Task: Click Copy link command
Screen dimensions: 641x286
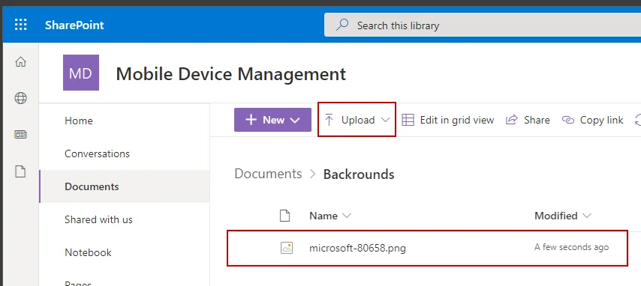Action: point(592,120)
